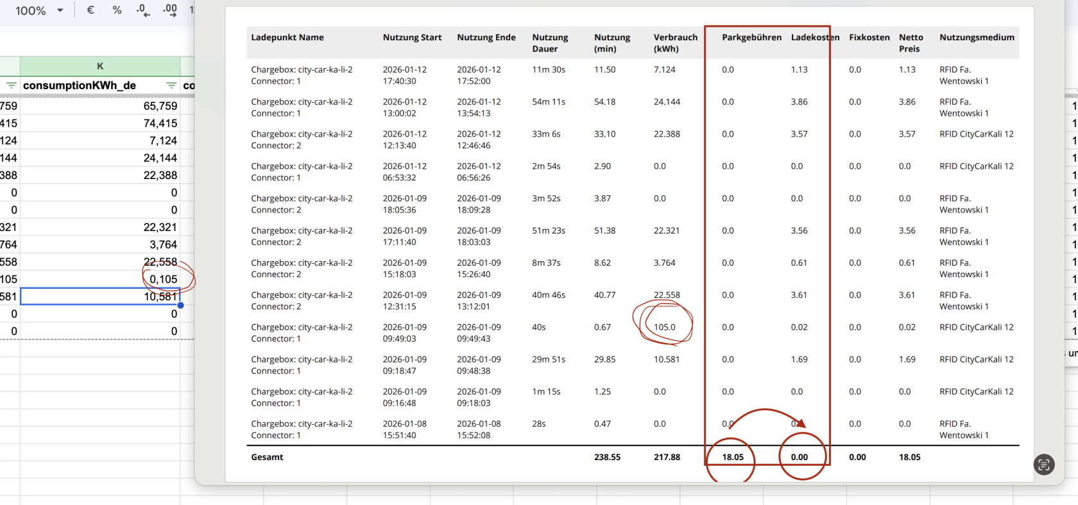This screenshot has height=505, width=1078.
Task: Click the "Nutzungsmedium" column header
Action: point(977,37)
